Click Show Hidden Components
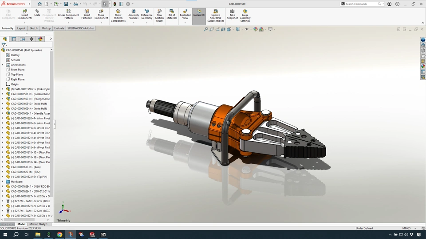This screenshot has width=426, height=239. pyautogui.click(x=118, y=15)
